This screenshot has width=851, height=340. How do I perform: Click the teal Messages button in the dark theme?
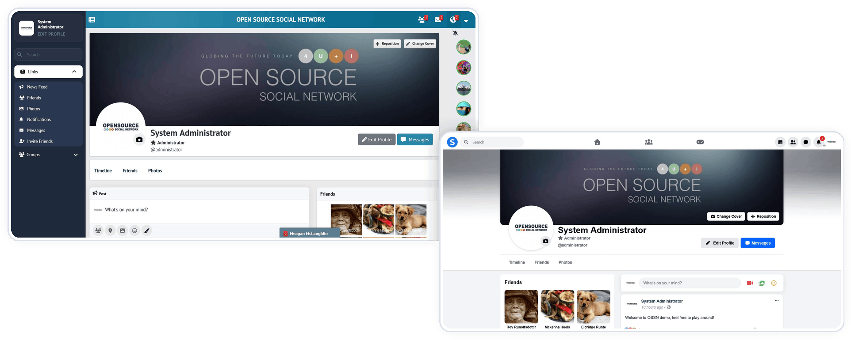click(415, 140)
